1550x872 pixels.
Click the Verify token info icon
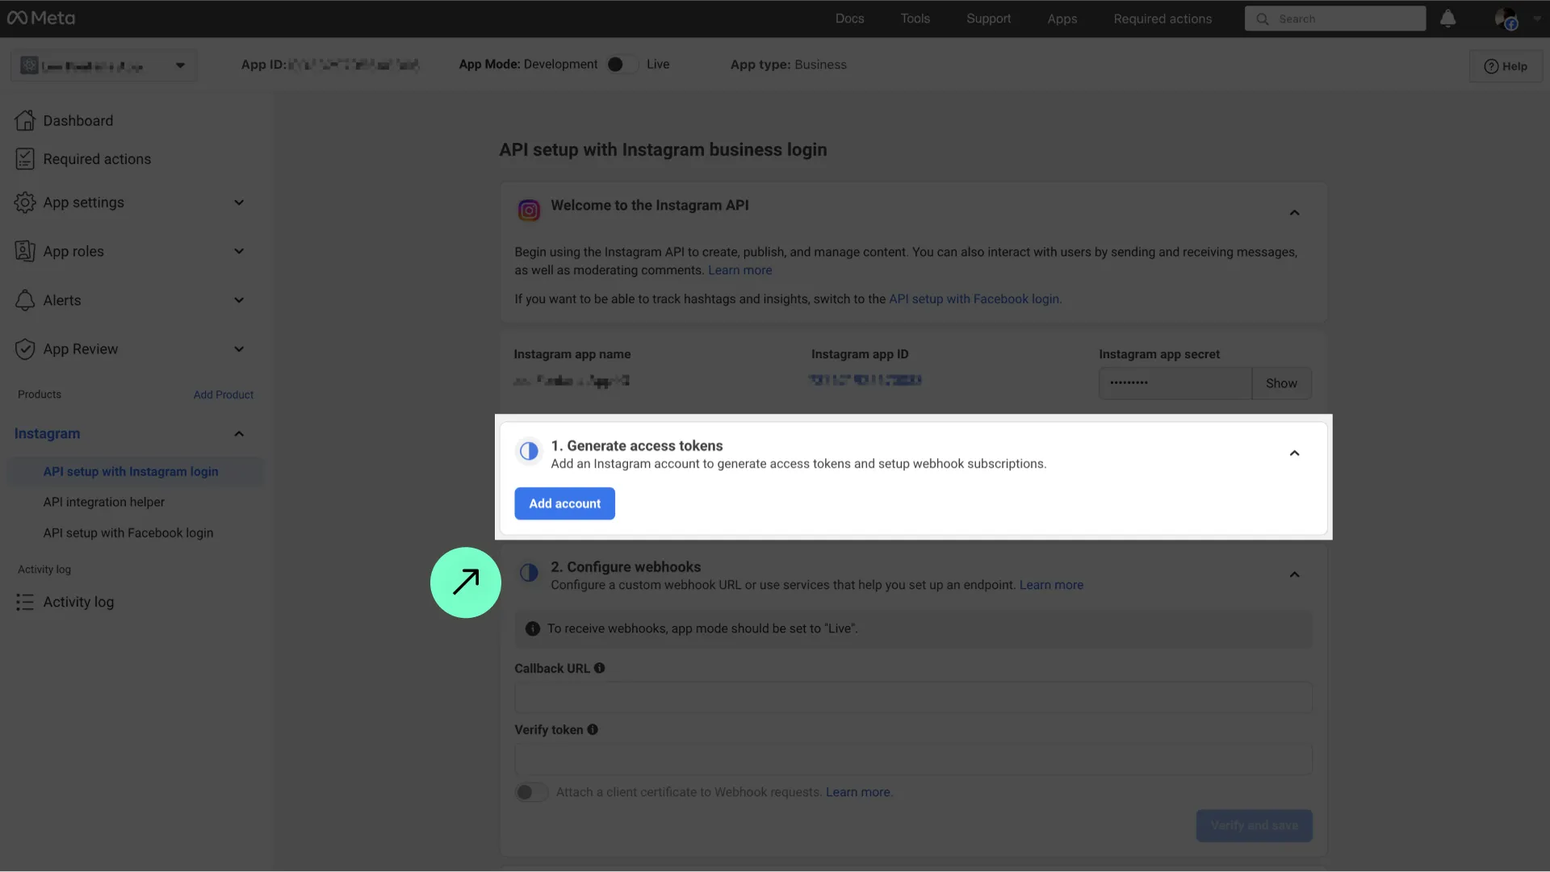(x=593, y=729)
